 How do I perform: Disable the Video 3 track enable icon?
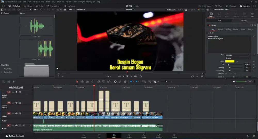pos(20,92)
